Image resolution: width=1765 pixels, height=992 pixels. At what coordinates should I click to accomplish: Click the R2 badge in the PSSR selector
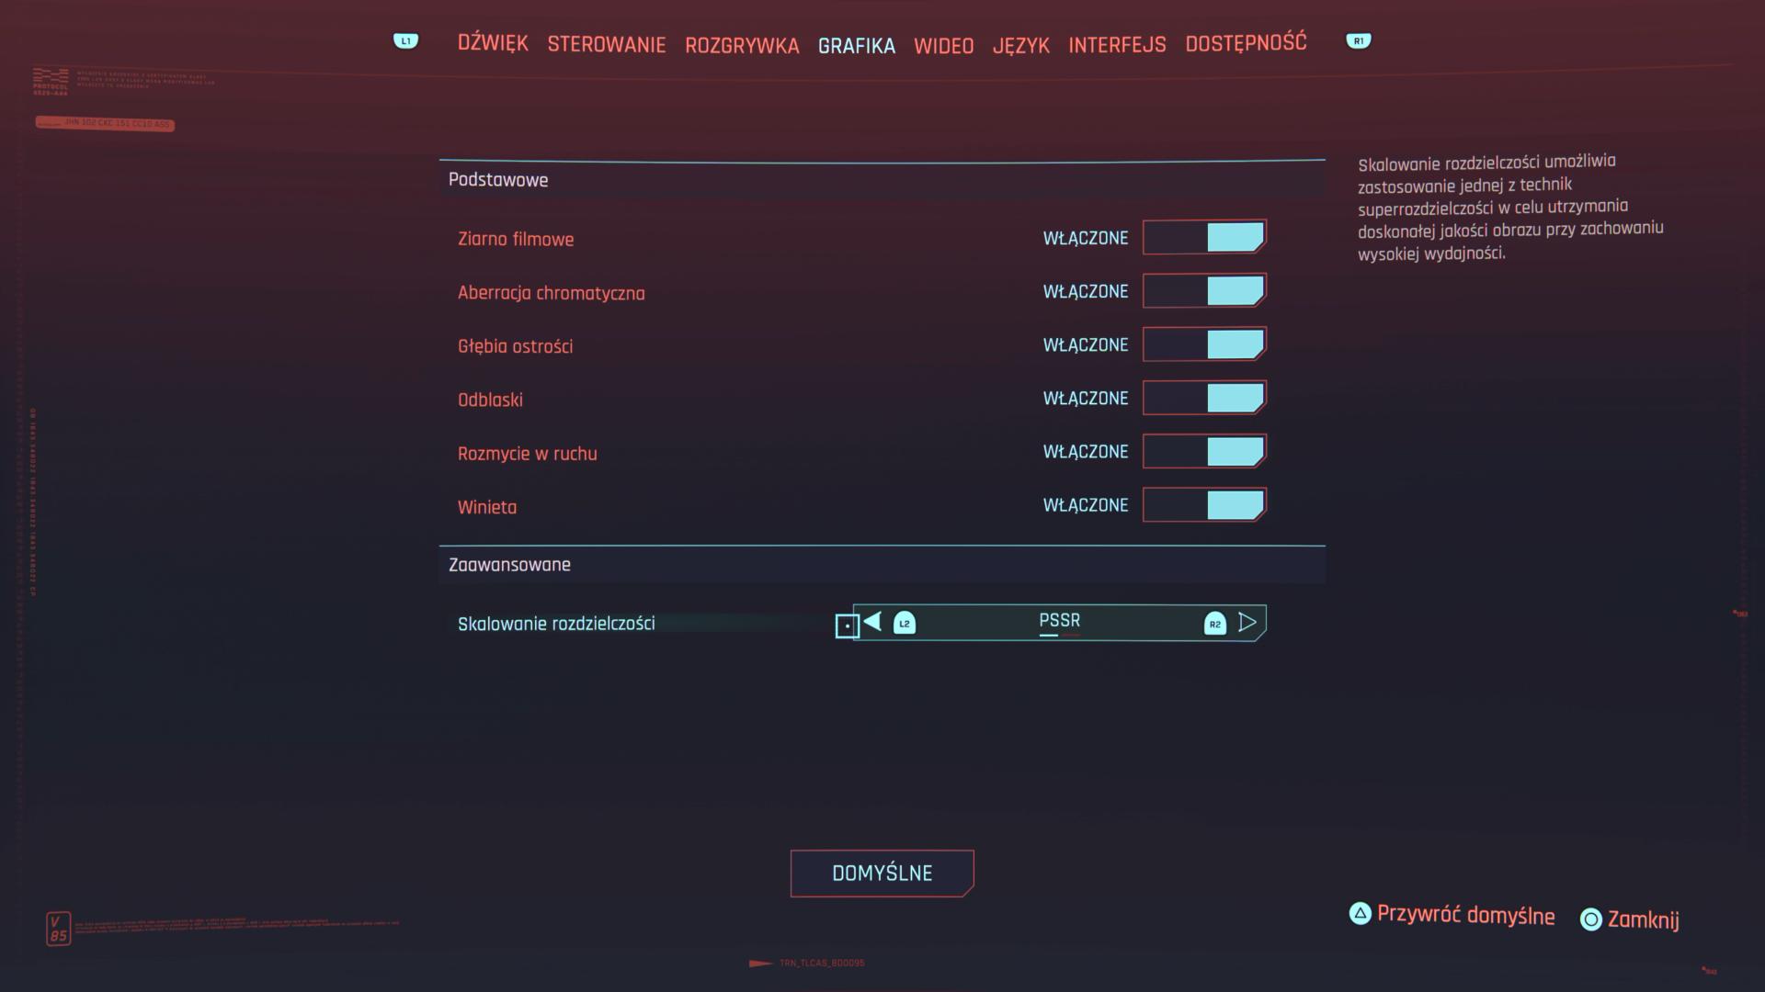pyautogui.click(x=1215, y=623)
